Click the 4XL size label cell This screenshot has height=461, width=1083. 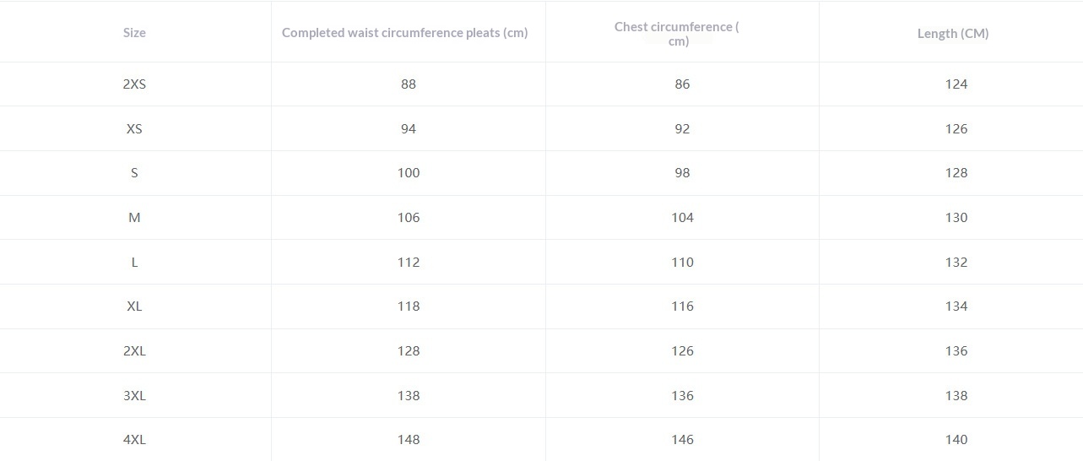coord(134,440)
